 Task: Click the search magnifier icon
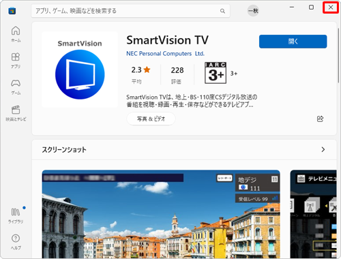tap(222, 11)
